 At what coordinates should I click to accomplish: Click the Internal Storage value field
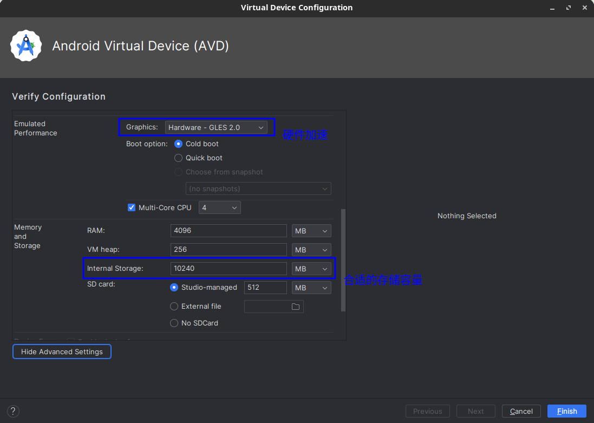[229, 269]
